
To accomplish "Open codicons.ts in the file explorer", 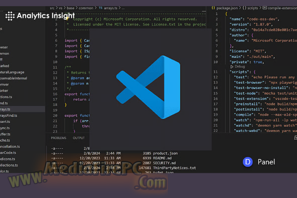I will (x=7, y=159).
